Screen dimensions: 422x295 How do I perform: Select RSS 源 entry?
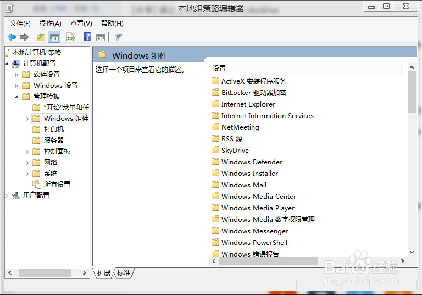pyautogui.click(x=232, y=139)
